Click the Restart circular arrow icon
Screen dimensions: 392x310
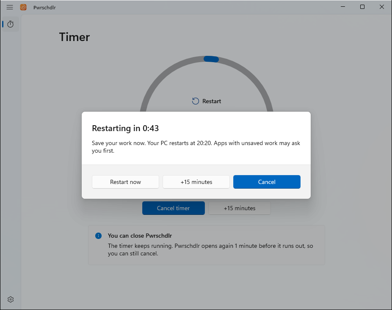[x=196, y=101]
